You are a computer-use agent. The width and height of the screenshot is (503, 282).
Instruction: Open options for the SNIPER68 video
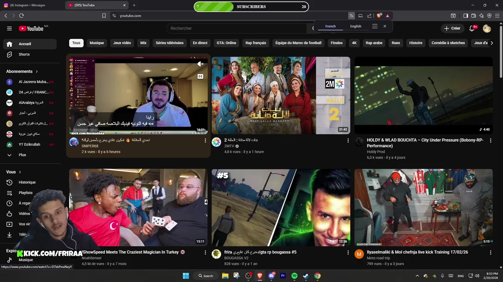tap(205, 140)
